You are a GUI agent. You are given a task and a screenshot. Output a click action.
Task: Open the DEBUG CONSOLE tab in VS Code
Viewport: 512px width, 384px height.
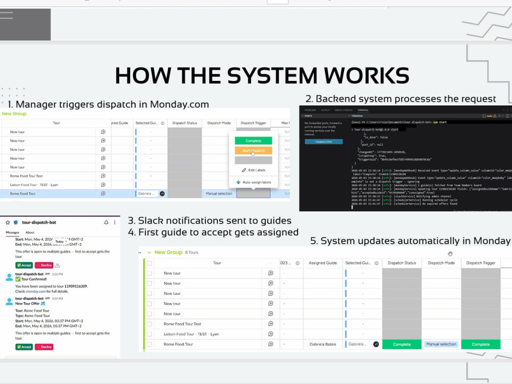click(344, 110)
